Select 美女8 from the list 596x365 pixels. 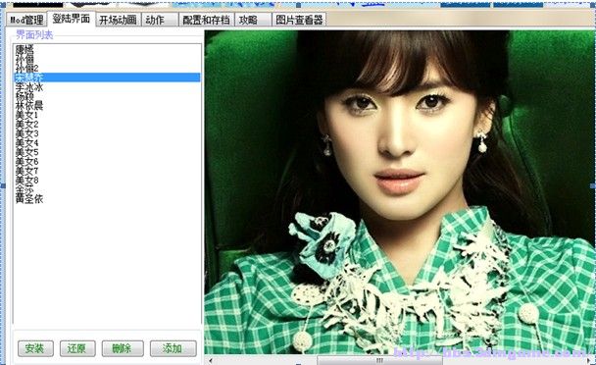click(x=107, y=180)
